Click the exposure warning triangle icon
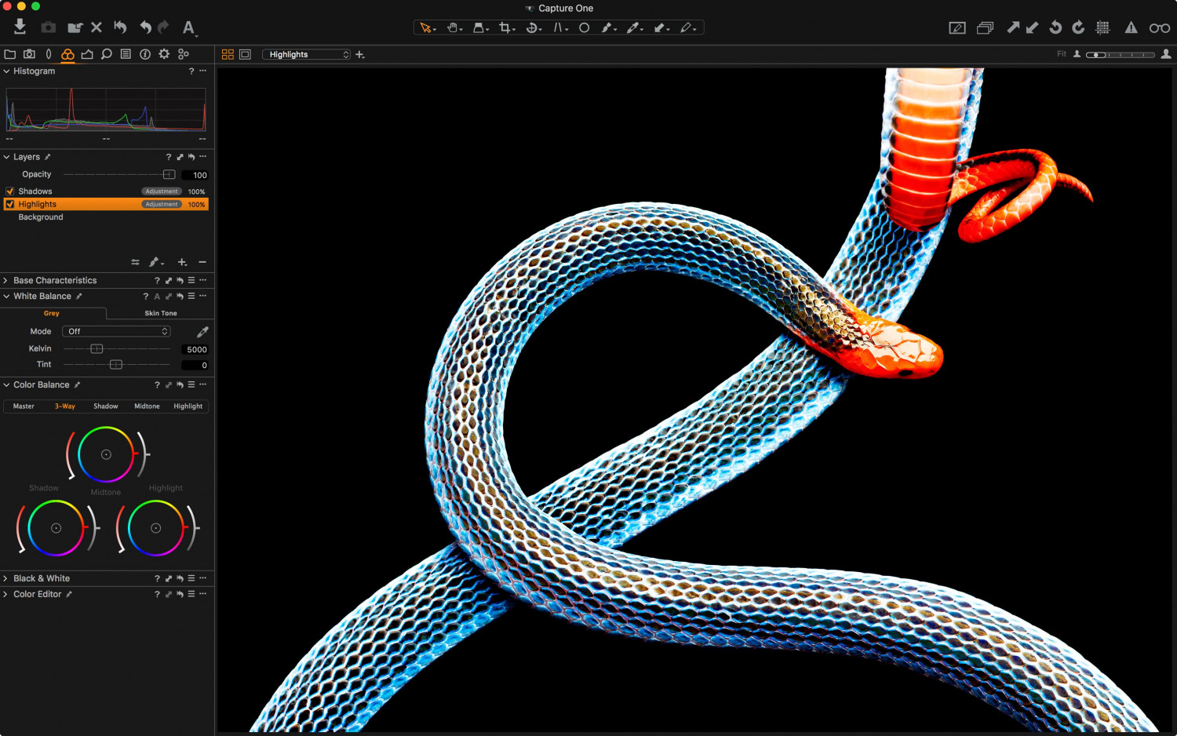Screen dimensions: 1177x736 pos(1131,27)
